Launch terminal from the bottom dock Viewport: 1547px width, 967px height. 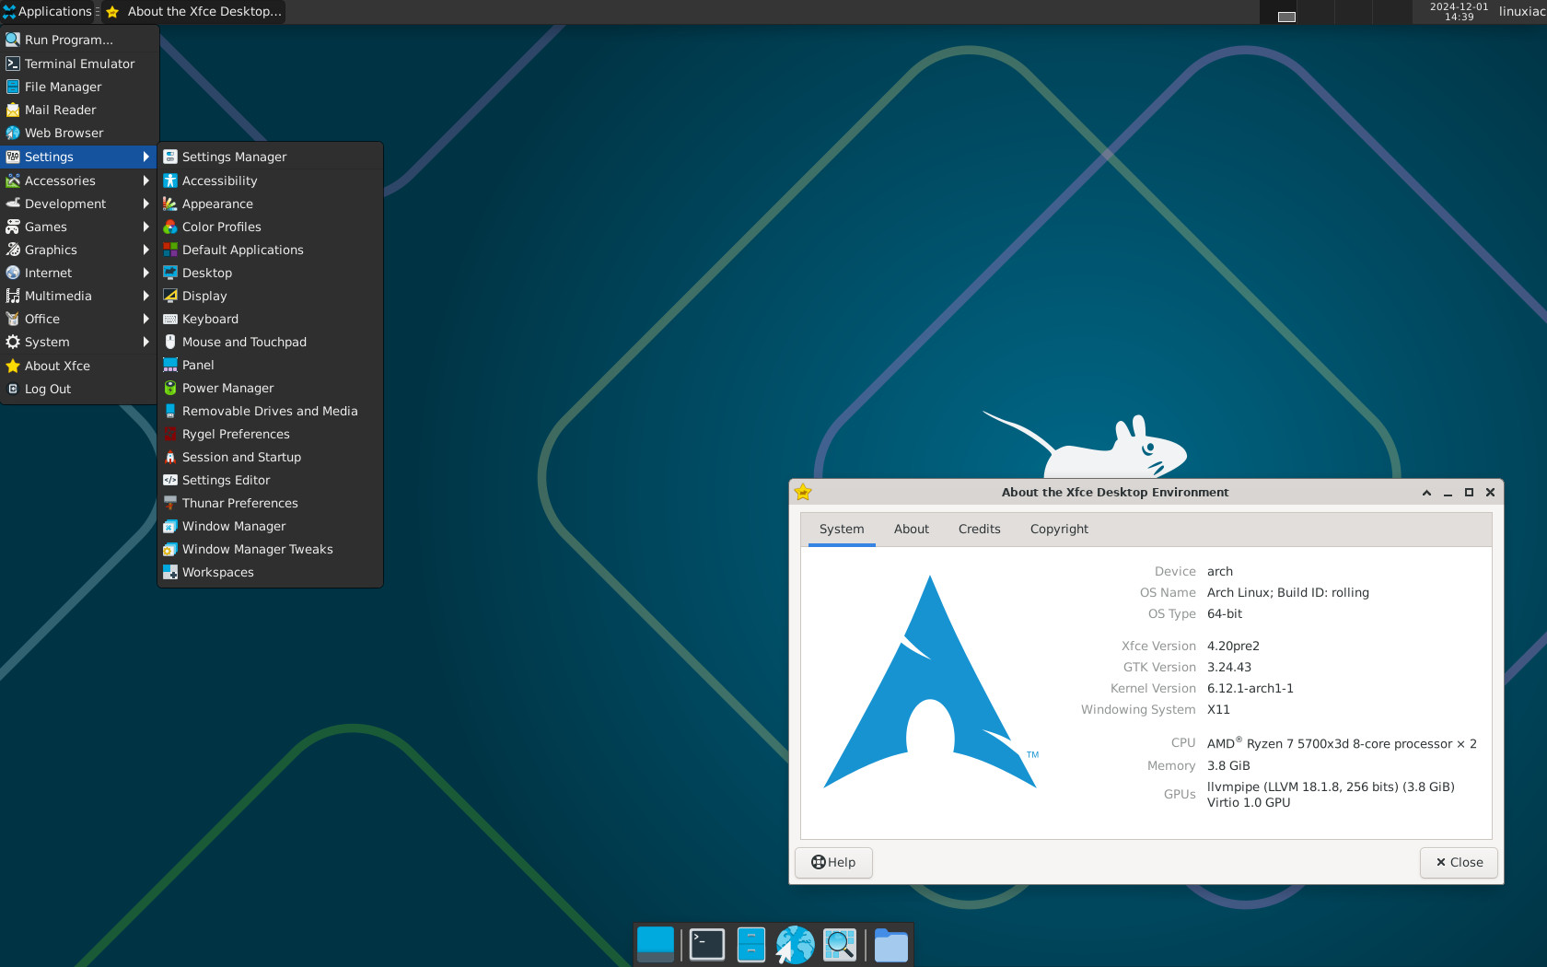point(707,945)
